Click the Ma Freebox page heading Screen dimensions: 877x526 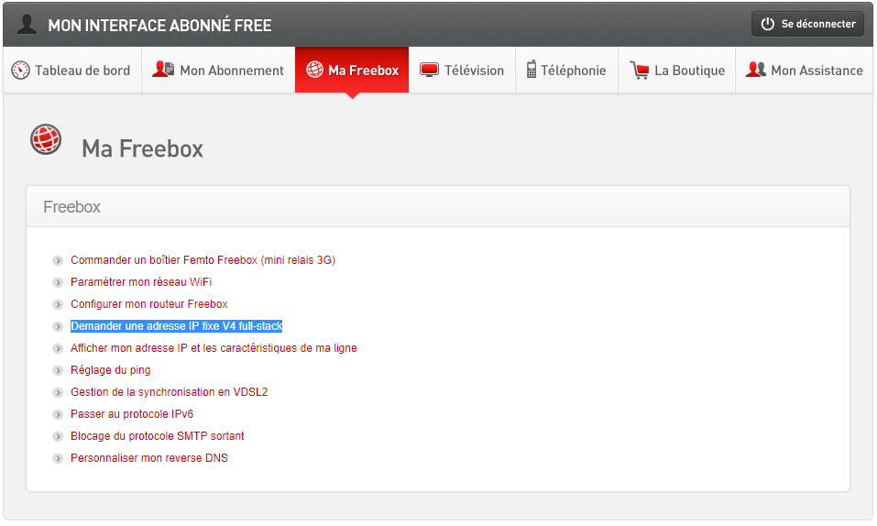(142, 148)
